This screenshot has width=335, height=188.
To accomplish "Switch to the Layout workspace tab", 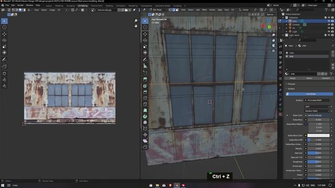I will [x=49, y=6].
